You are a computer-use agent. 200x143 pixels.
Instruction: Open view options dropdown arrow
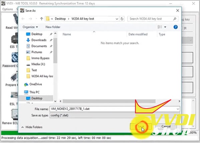(165, 27)
